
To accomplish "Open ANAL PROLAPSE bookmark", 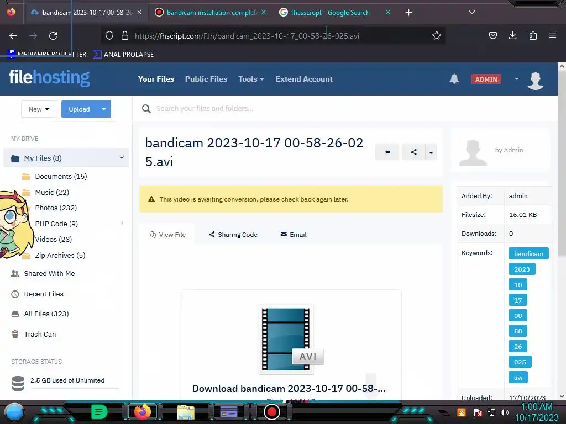I will tap(123, 55).
